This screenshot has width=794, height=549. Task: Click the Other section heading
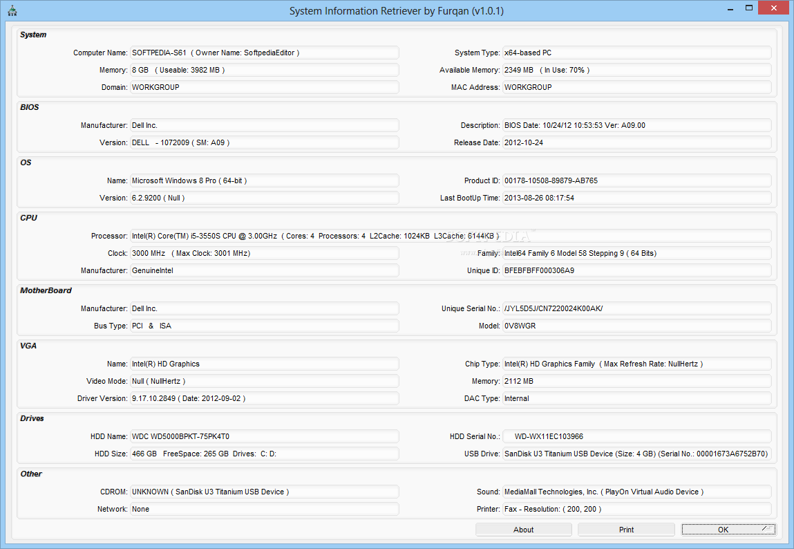coord(31,474)
